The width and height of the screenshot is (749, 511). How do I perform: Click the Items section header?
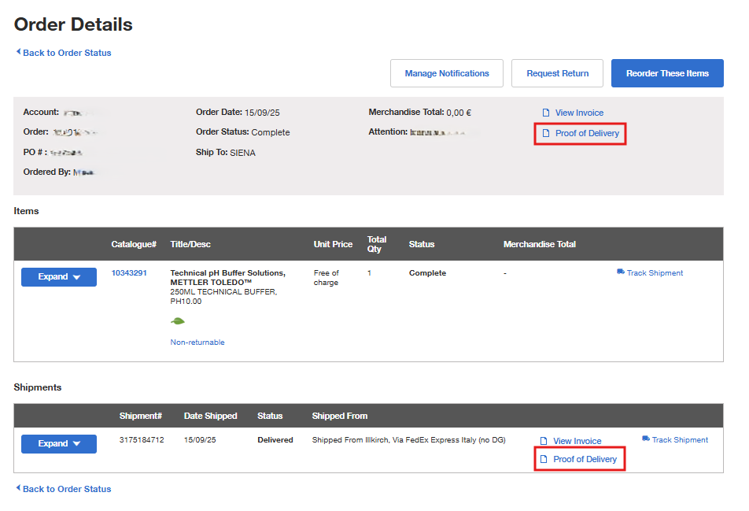[x=24, y=211]
